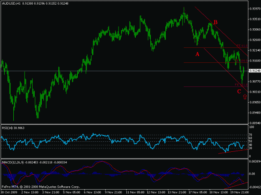Select the red up-arrow object near C
The image size is (261, 195).
(x=245, y=97)
